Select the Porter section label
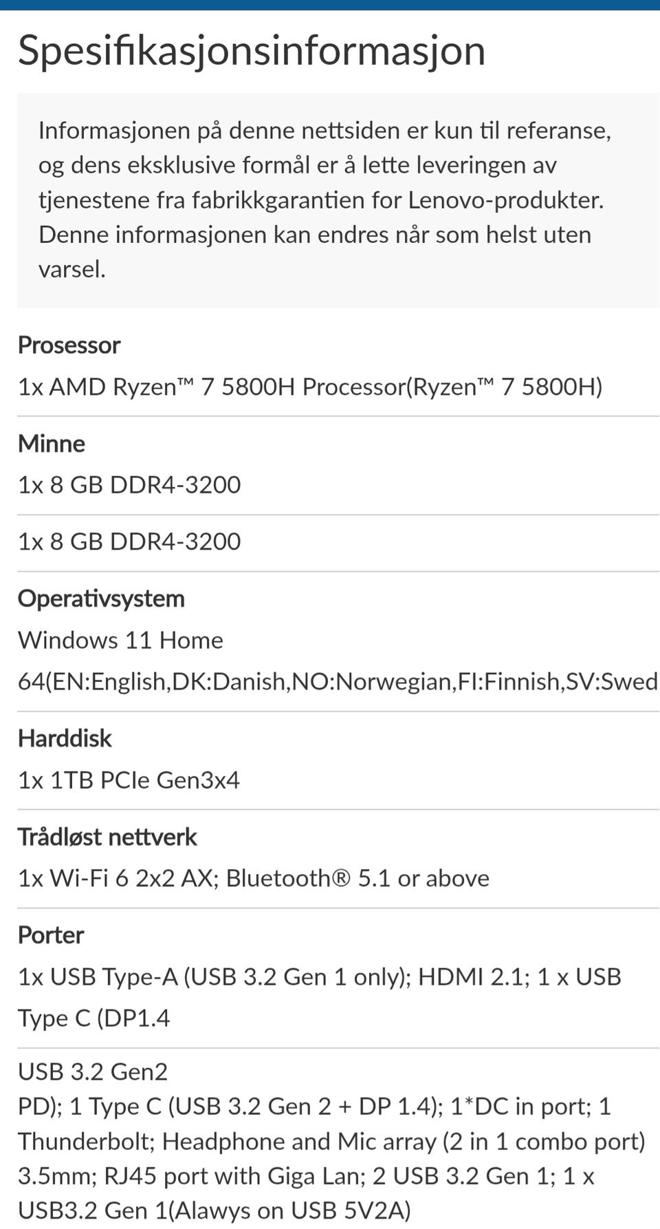This screenshot has height=1229, width=660. (x=51, y=935)
